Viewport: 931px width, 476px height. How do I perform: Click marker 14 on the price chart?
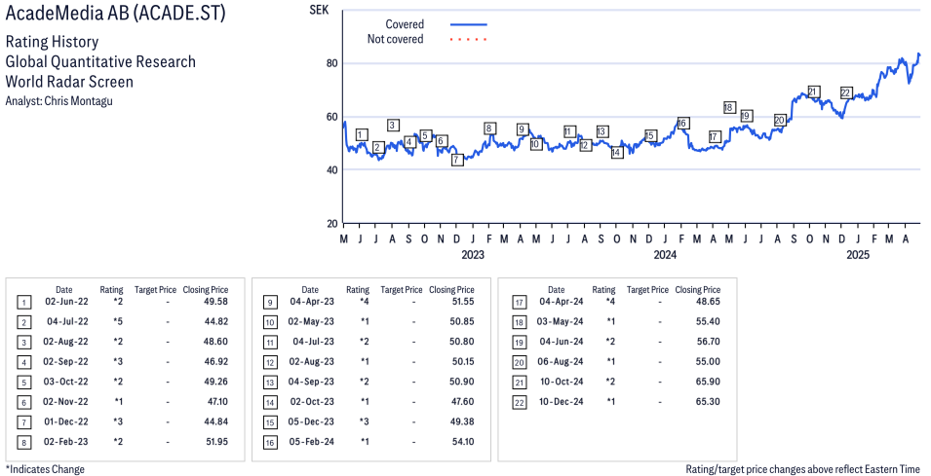point(617,153)
